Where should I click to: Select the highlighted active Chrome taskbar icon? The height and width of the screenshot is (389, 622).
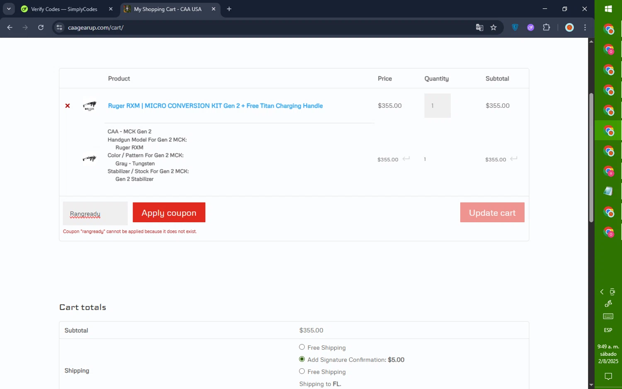[x=608, y=131]
